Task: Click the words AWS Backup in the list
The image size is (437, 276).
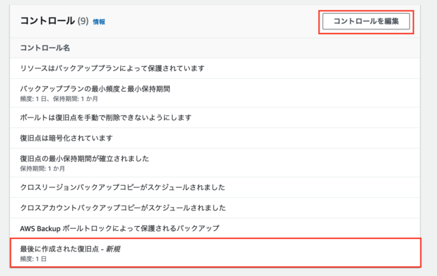Action: point(40,229)
